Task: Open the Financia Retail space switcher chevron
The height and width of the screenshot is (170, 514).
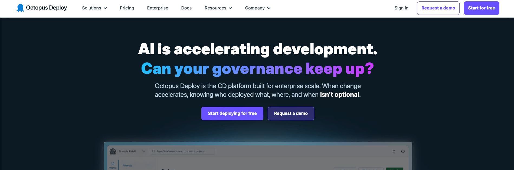Action: pos(144,151)
